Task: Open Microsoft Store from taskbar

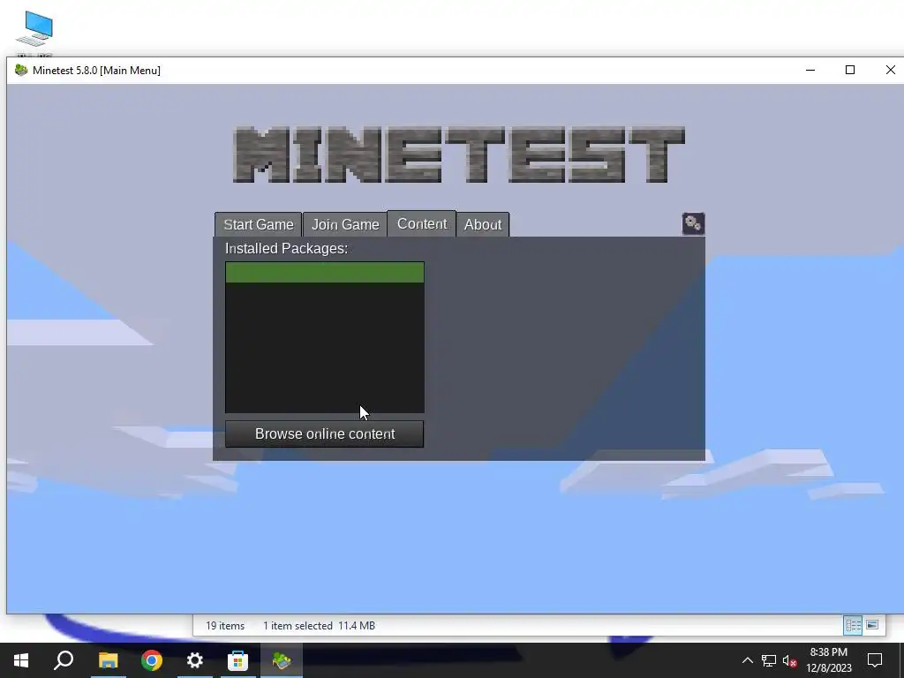Action: 237,660
